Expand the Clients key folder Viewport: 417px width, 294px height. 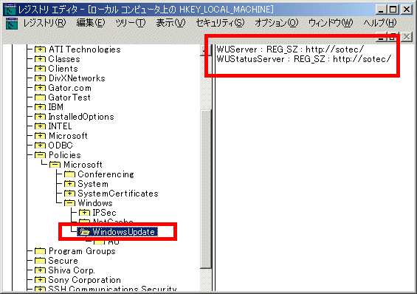[40, 69]
